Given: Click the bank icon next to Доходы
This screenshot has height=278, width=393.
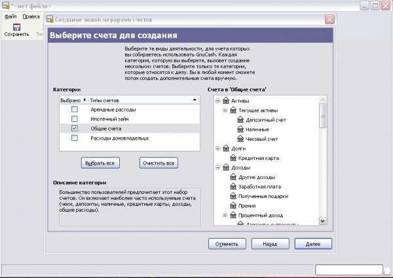Looking at the screenshot, I should click(226, 167).
